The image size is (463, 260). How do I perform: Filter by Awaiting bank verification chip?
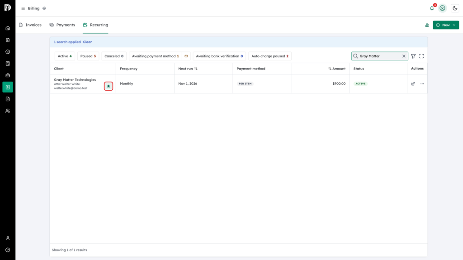[x=219, y=56]
